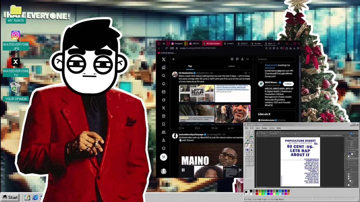Reload the page in the browser

tap(166, 48)
